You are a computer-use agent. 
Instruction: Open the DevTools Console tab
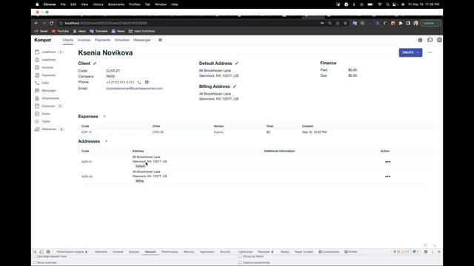tap(118, 251)
